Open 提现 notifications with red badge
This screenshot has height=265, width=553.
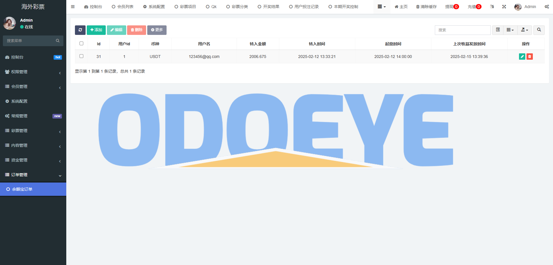(452, 7)
